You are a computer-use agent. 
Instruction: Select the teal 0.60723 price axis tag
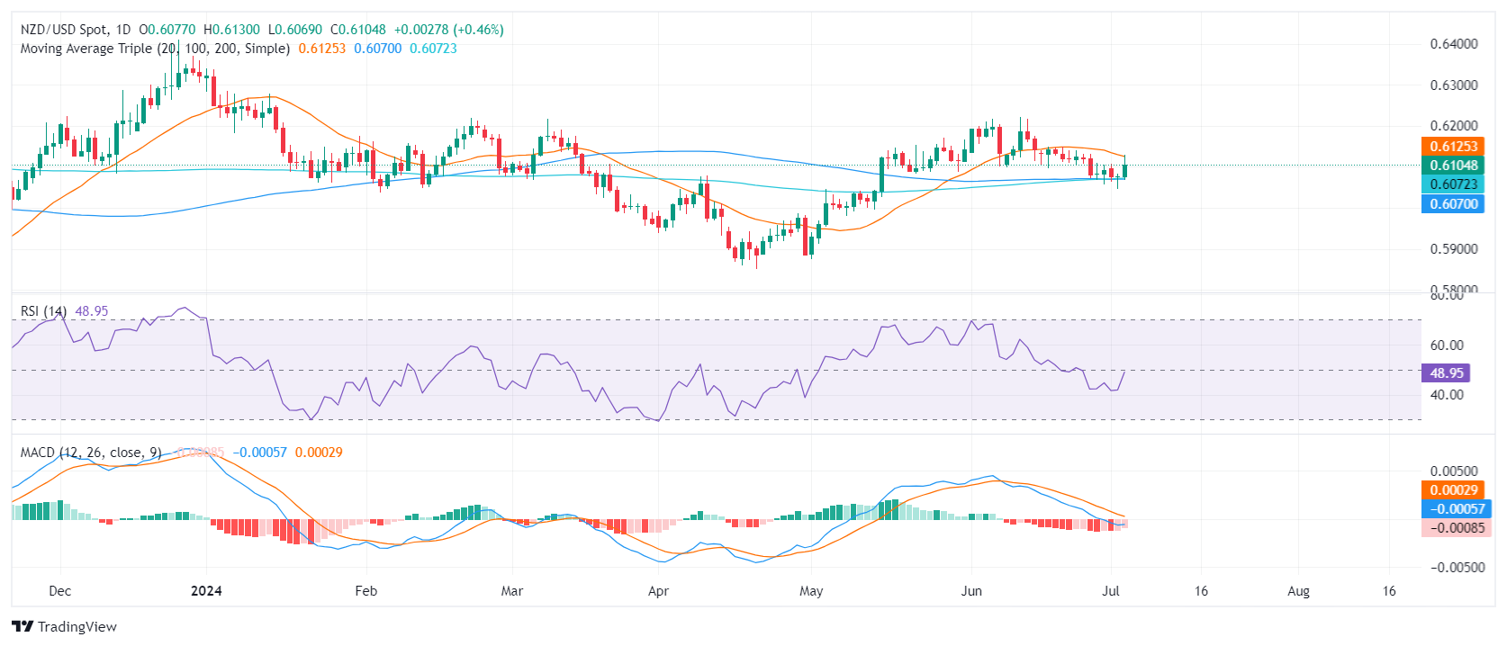[1453, 184]
